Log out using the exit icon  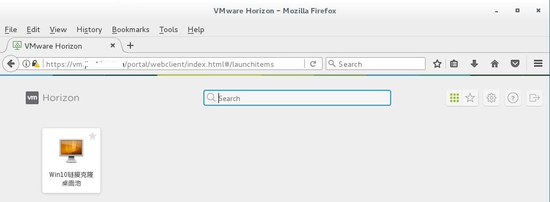tap(534, 98)
